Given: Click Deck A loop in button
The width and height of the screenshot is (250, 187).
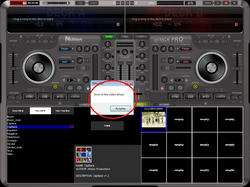Looking at the screenshot, I should (x=70, y=88).
